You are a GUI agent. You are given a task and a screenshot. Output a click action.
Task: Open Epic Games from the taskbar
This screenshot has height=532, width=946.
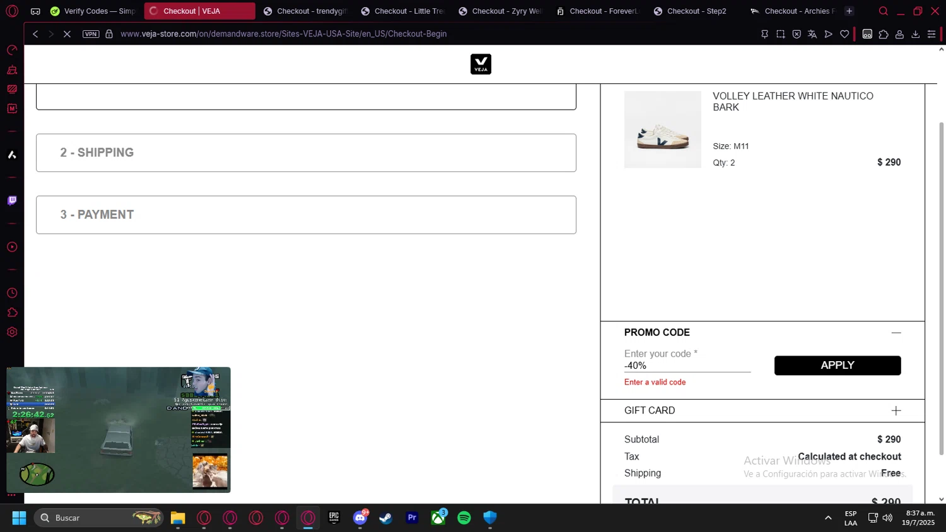334,518
